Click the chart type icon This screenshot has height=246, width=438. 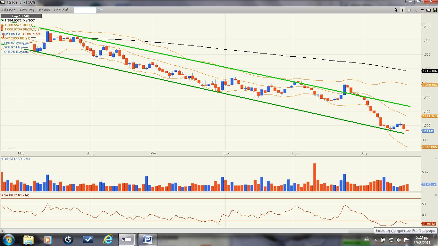[x=429, y=10]
